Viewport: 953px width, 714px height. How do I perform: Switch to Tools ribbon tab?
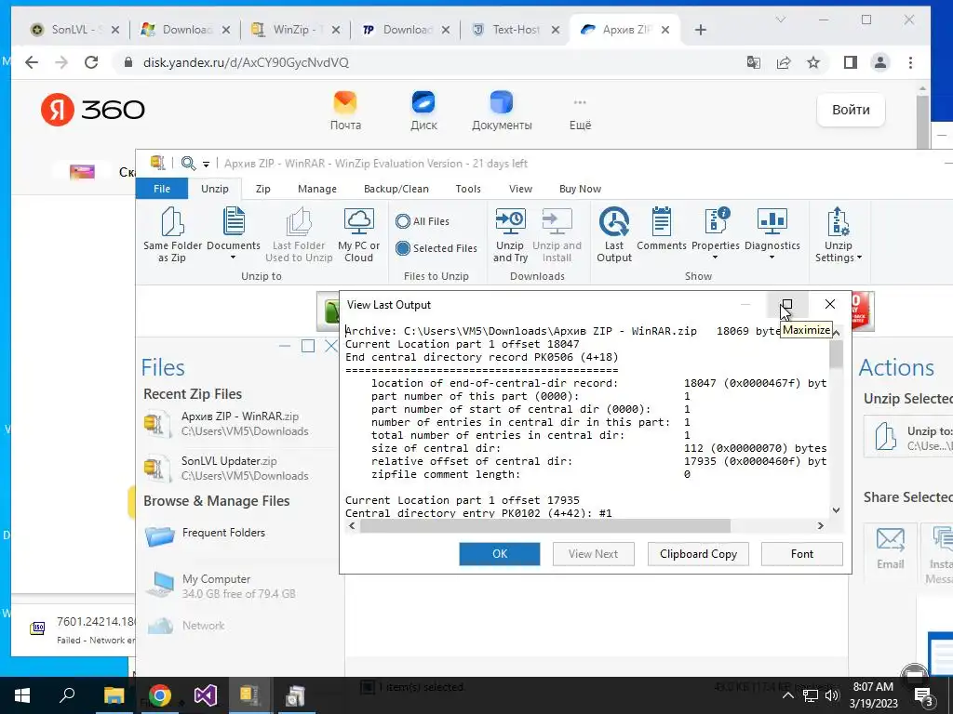coord(468,189)
